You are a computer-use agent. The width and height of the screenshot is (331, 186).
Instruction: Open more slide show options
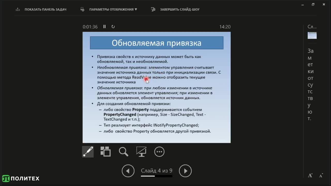pos(159,152)
